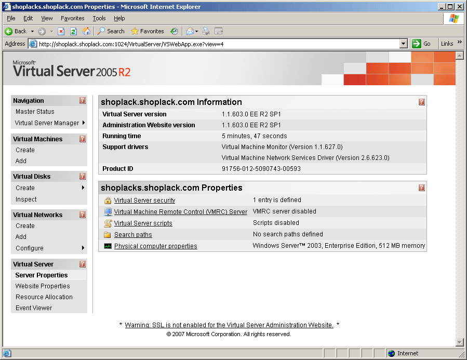This screenshot has height=360, width=467.
Task: Open the Edit menu
Action: (28, 19)
